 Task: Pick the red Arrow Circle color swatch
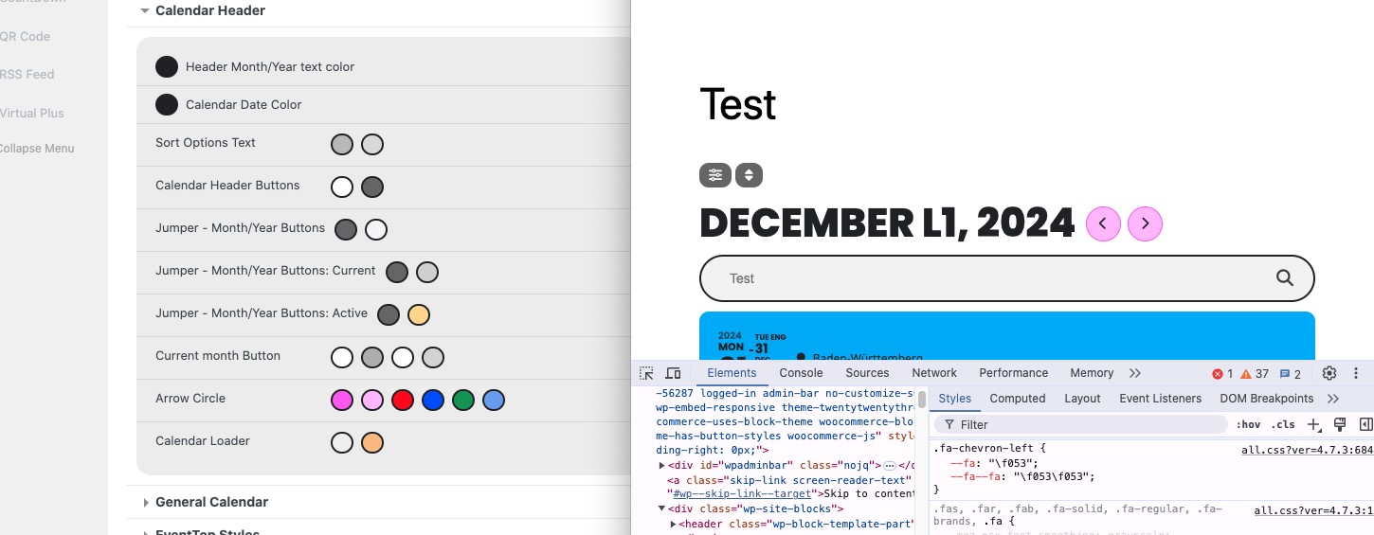coord(403,400)
